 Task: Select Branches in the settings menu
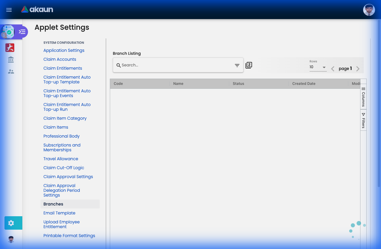[x=53, y=204]
